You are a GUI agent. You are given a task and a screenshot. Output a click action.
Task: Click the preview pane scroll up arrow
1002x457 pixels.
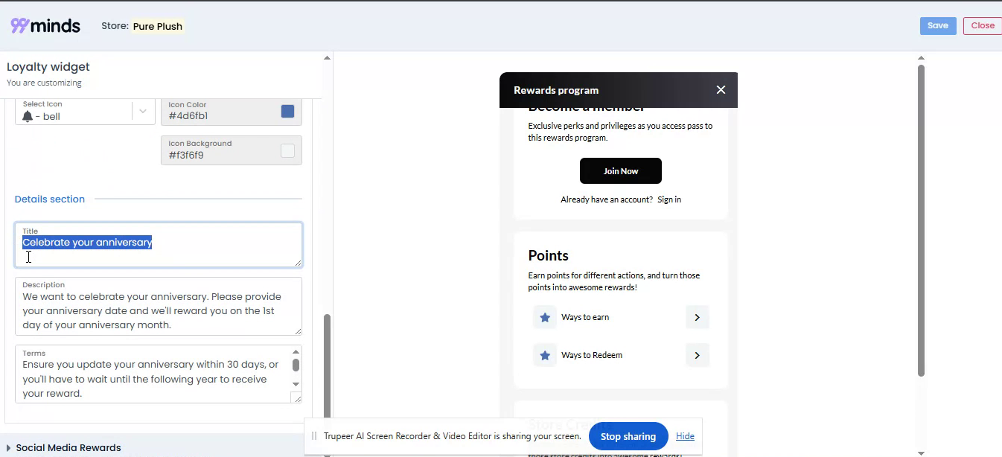pyautogui.click(x=921, y=58)
